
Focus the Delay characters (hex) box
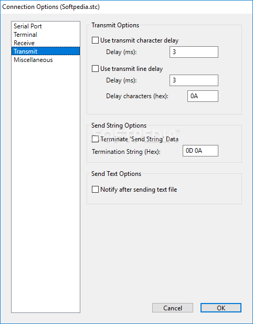pos(203,96)
